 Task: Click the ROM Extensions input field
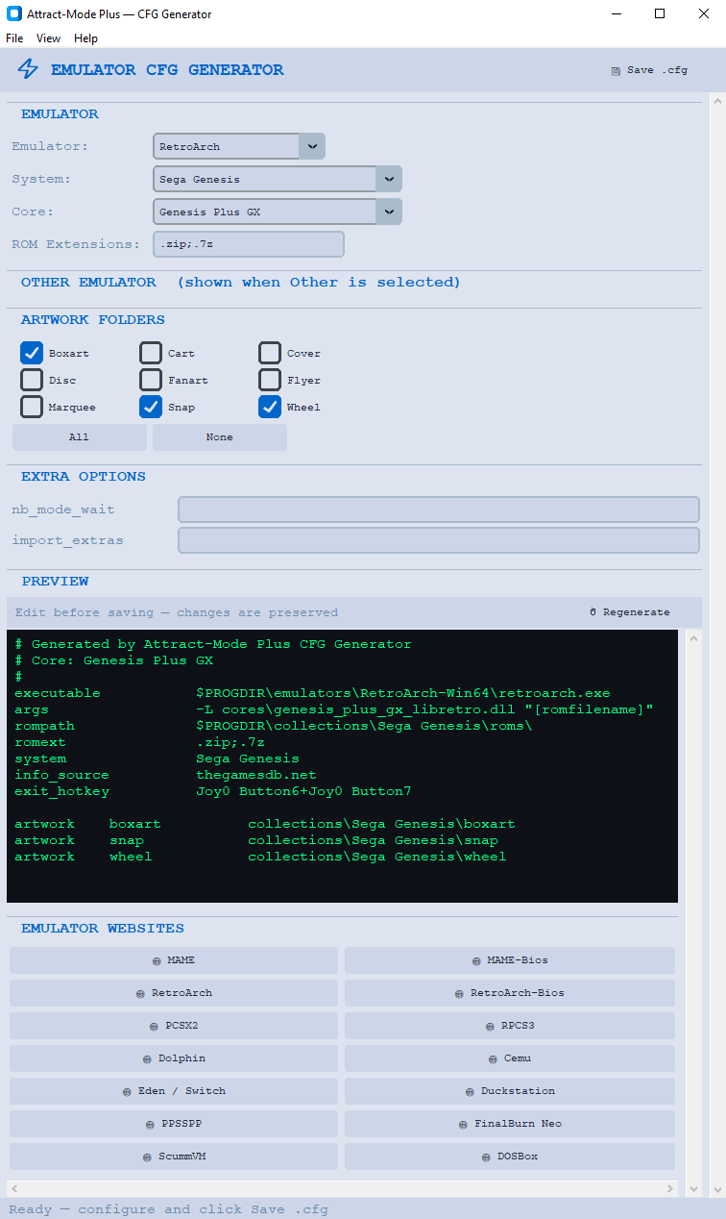(249, 244)
